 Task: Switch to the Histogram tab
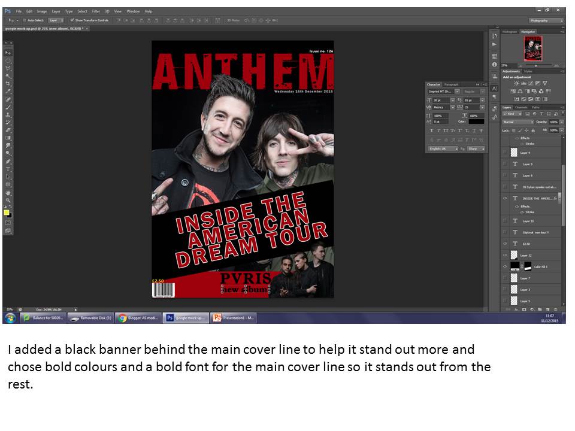coord(510,32)
